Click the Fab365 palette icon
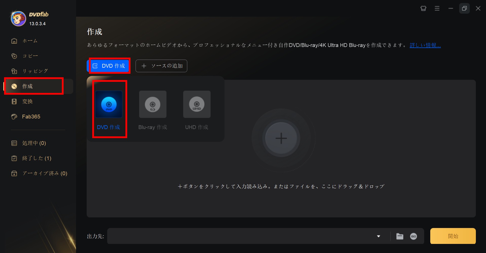The image size is (486, 253). pos(14,116)
